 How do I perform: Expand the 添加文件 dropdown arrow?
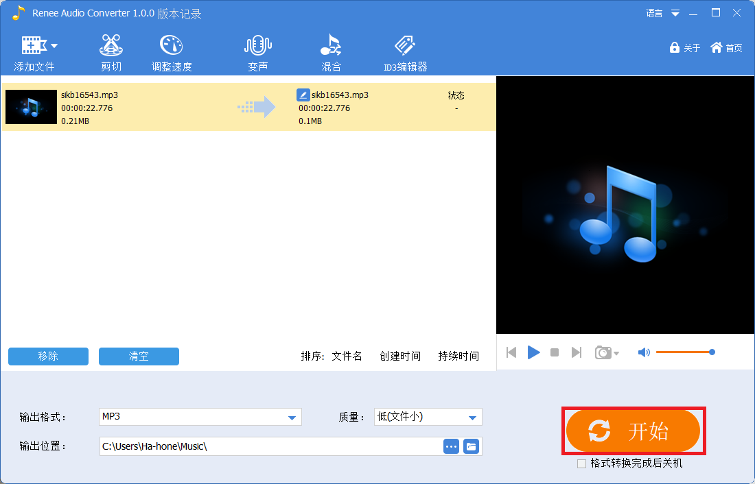coord(54,46)
